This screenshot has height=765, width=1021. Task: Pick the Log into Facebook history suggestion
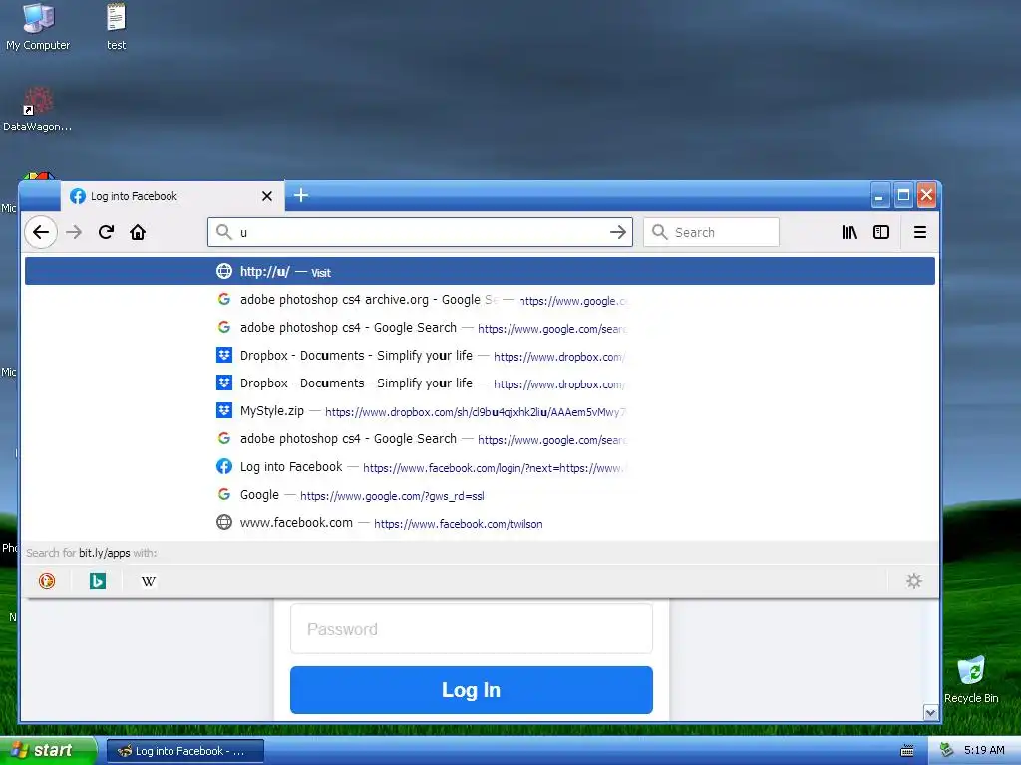pos(480,467)
